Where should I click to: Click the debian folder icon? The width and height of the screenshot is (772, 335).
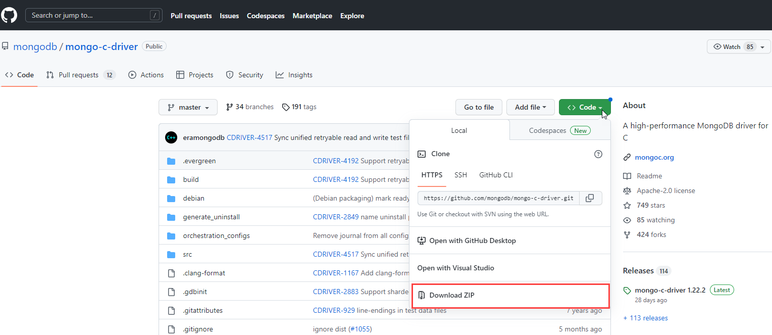point(171,199)
